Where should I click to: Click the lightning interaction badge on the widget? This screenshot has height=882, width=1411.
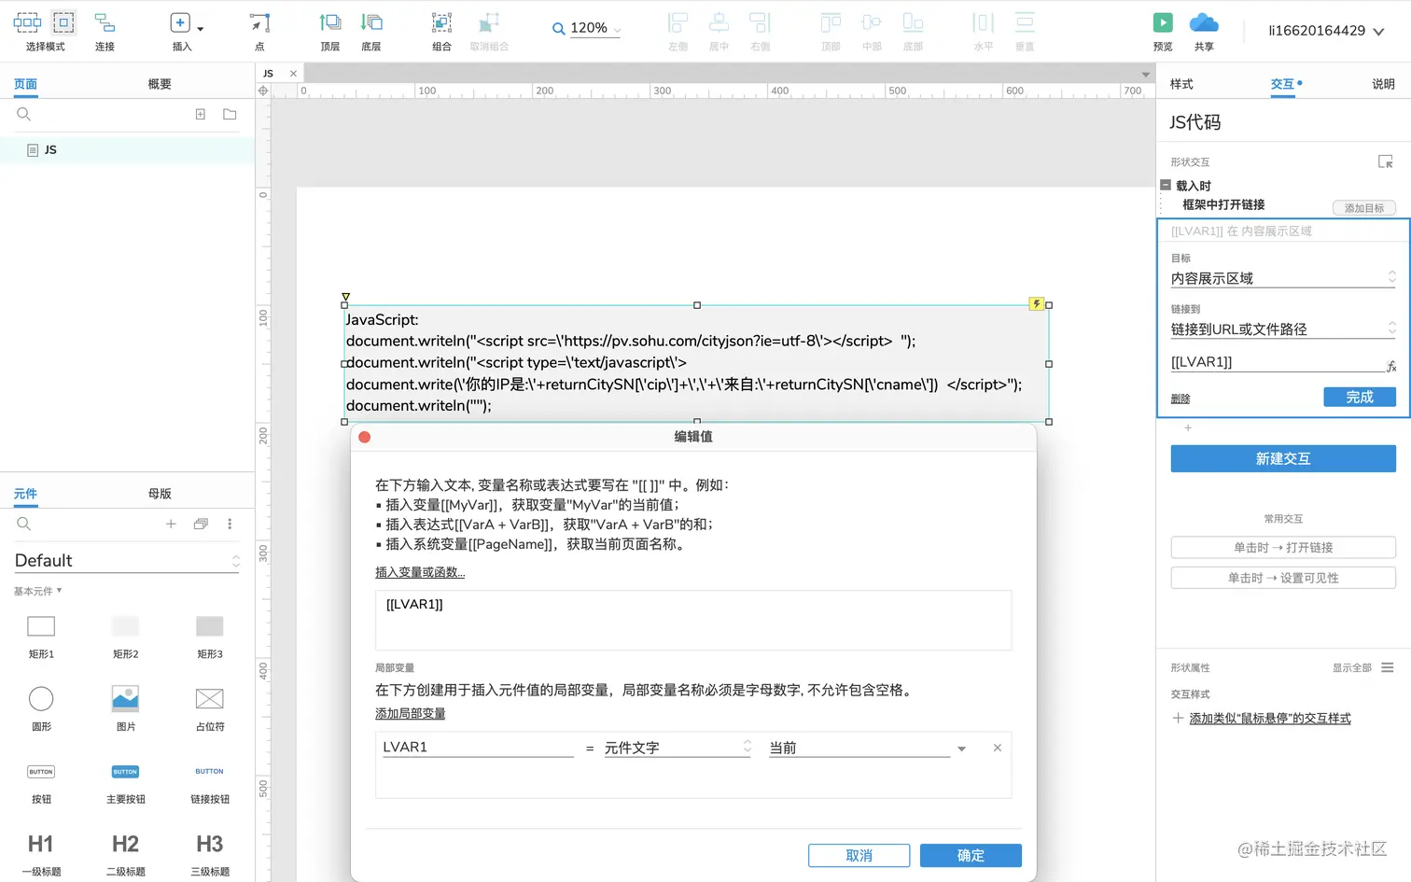tap(1036, 303)
